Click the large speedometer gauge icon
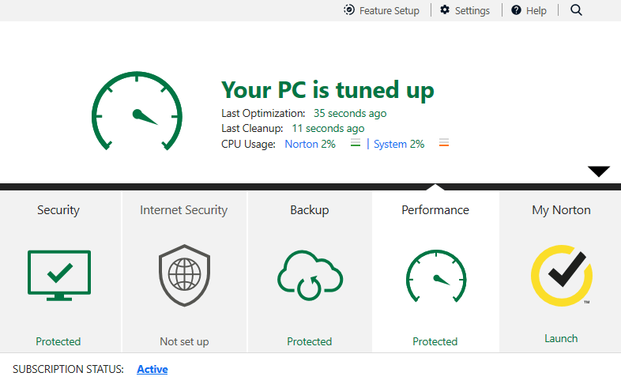This screenshot has height=384, width=621. (x=137, y=111)
